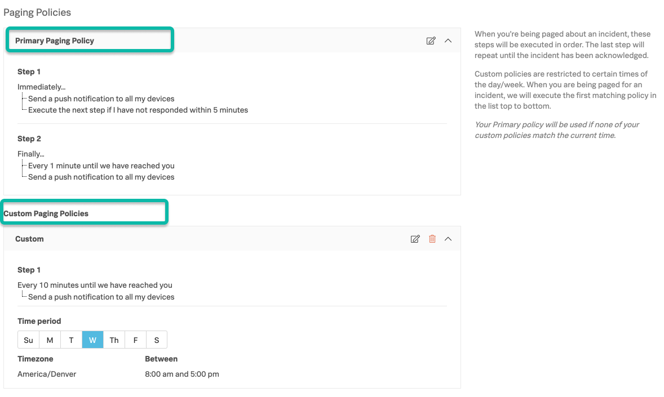Viewport: 664px width, 397px height.
Task: Collapse the Primary Paging Policy panel
Action: coord(448,41)
